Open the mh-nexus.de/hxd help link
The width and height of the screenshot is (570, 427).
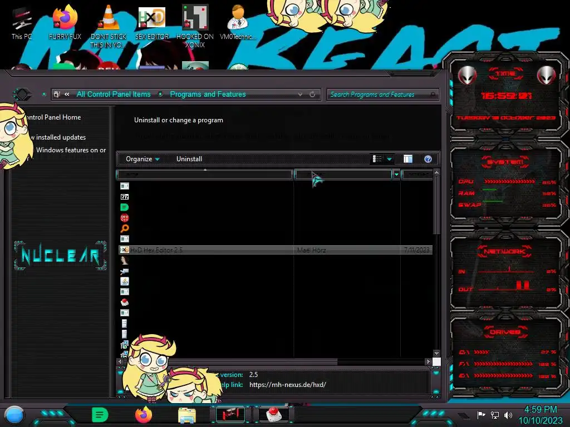click(288, 385)
